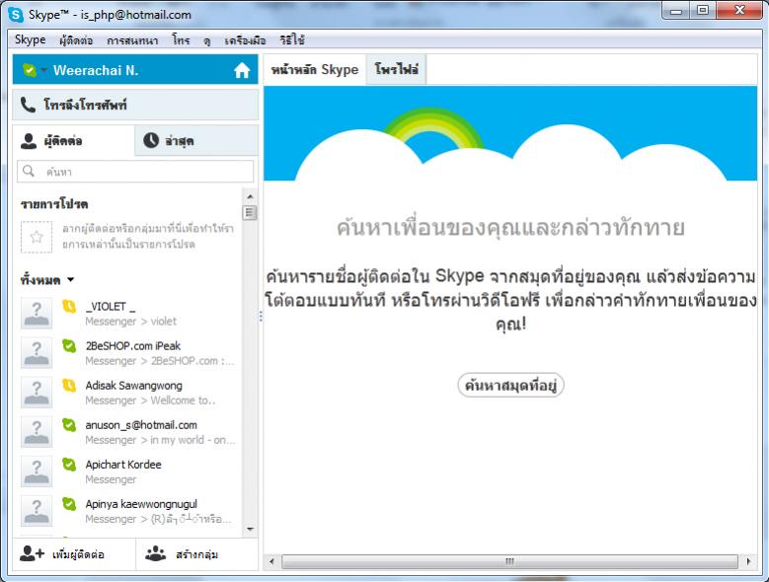The width and height of the screenshot is (769, 582).
Task: Open the เครื่องมือ menu
Action: click(245, 40)
